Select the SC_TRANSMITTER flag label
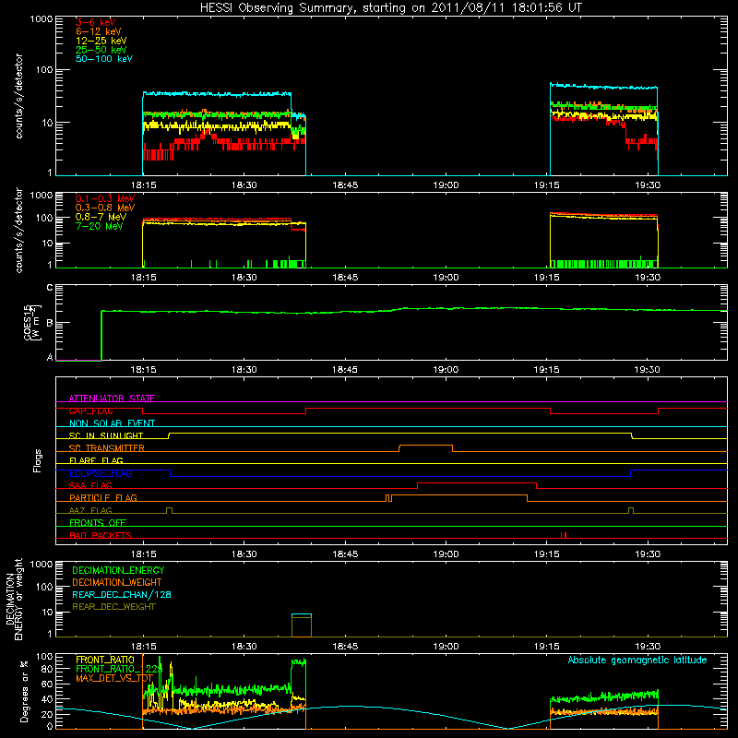 (x=107, y=448)
